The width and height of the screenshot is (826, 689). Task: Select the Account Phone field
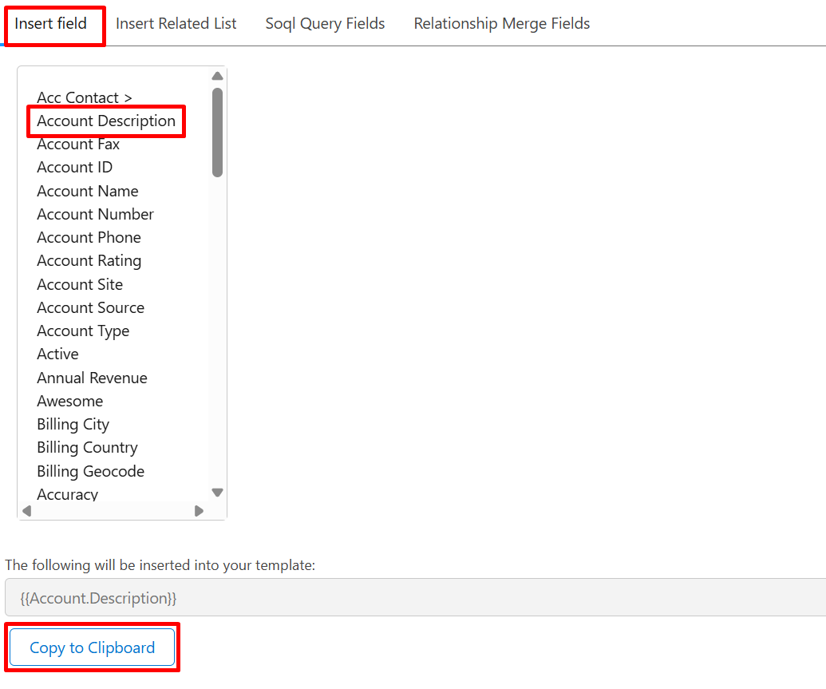(x=89, y=237)
